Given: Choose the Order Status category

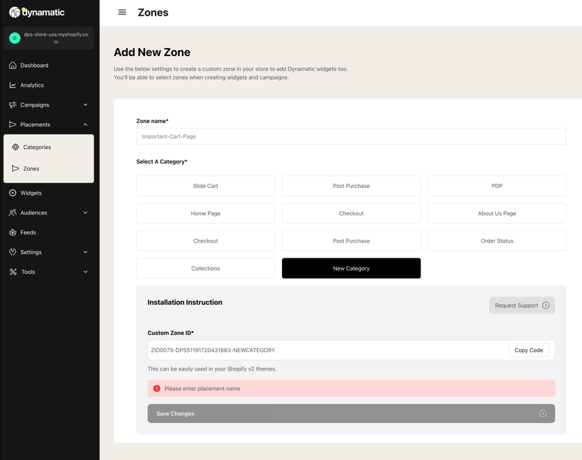Looking at the screenshot, I should [x=497, y=241].
